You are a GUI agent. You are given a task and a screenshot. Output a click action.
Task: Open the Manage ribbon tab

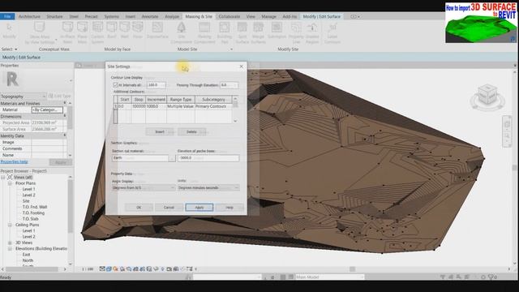click(268, 16)
